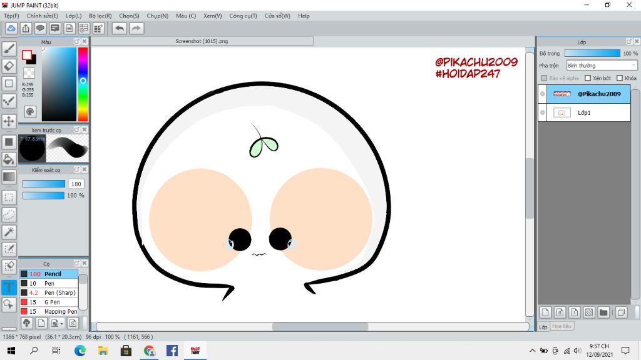The image size is (641, 360).
Task: Click the speech bubble toolbar icon
Action: pyautogui.click(x=40, y=29)
